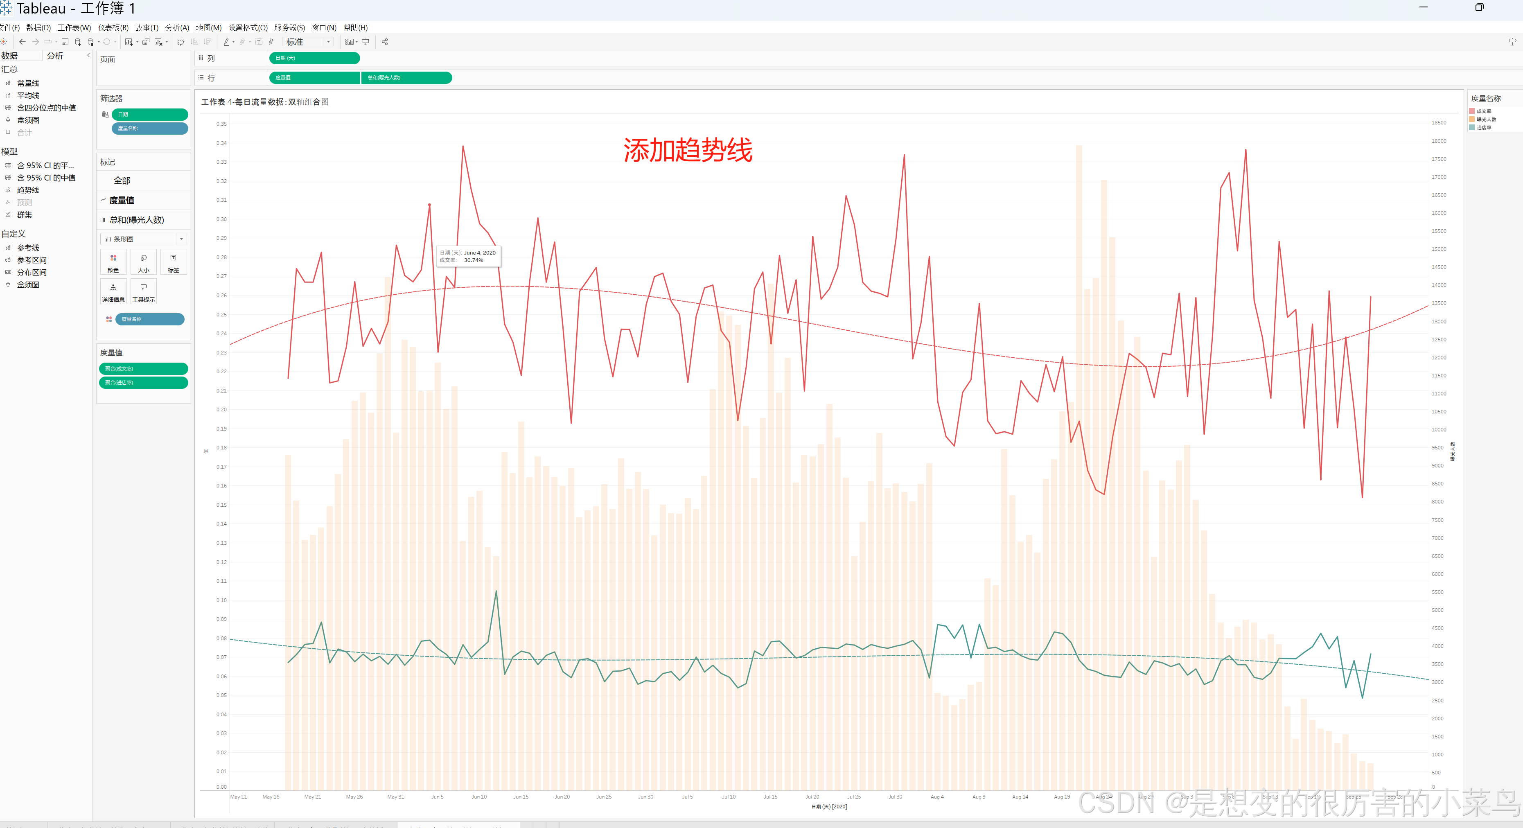Screen dimensions: 1523x828
Task: Select the 度量值 marks card section
Action: click(122, 200)
